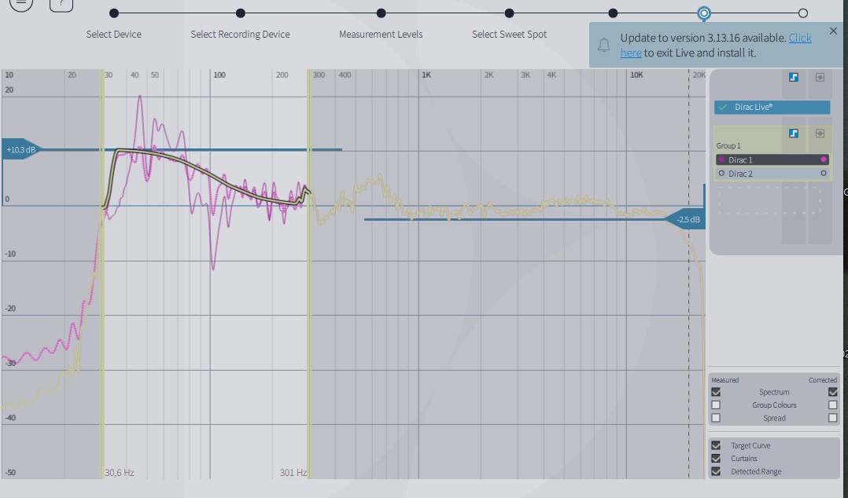The width and height of the screenshot is (848, 498).
Task: Uncheck the Detected Range option
Action: pos(716,471)
